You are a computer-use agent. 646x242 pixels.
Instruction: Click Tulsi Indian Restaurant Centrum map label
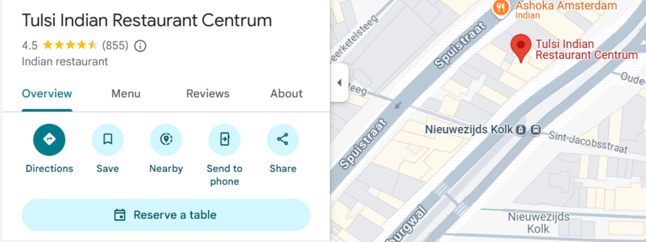(x=586, y=49)
